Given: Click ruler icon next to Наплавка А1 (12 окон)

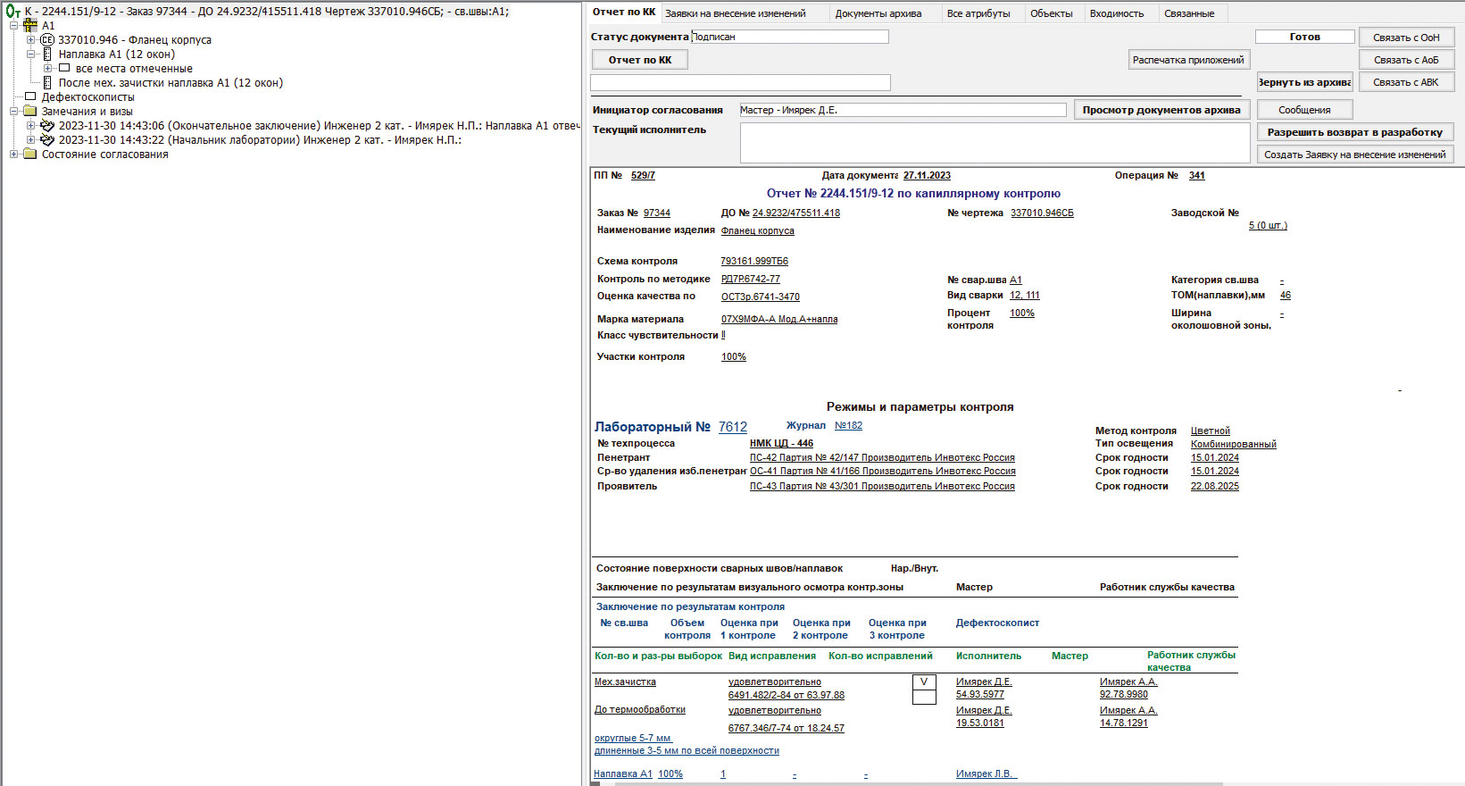Looking at the screenshot, I should coord(47,54).
